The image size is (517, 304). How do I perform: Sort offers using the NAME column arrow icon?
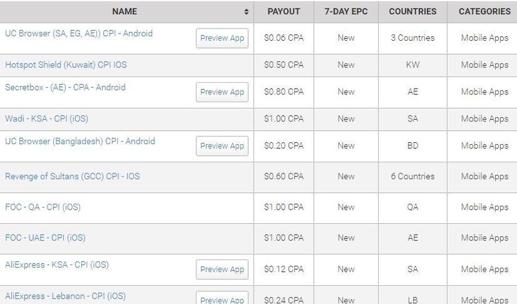point(246,12)
